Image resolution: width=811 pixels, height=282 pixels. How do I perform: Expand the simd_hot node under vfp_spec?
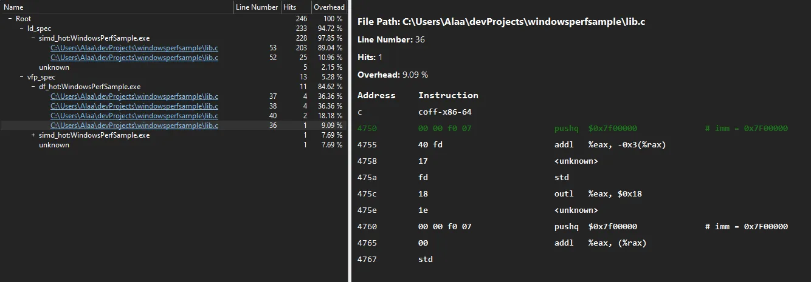(x=33, y=135)
